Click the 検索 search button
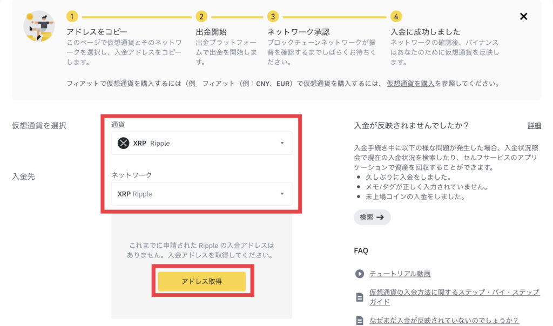Viewport: 553px width, 326px height. [372, 217]
